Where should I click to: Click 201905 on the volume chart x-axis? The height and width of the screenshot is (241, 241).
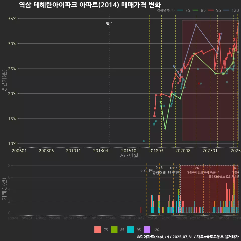(x=167, y=218)
